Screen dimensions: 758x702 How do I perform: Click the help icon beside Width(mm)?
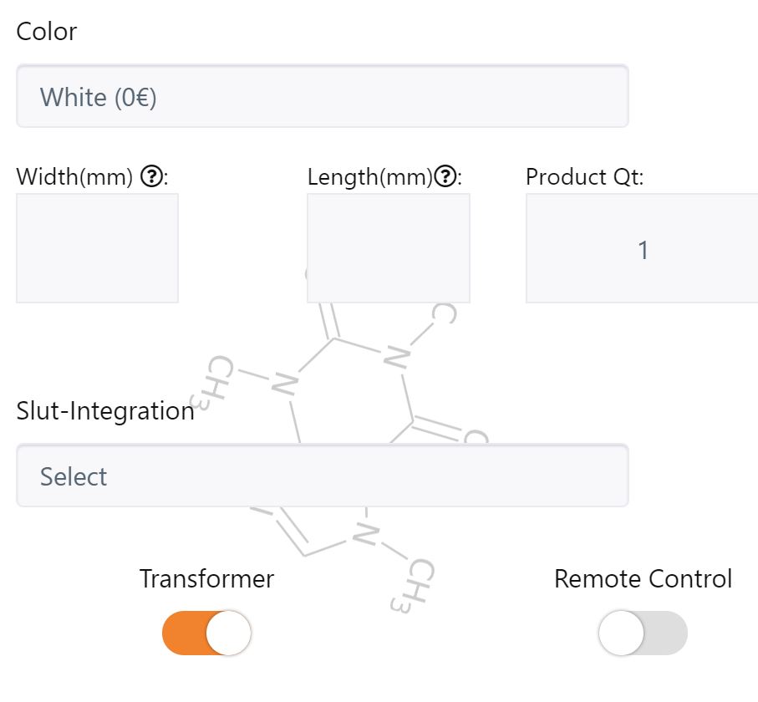coord(151,177)
